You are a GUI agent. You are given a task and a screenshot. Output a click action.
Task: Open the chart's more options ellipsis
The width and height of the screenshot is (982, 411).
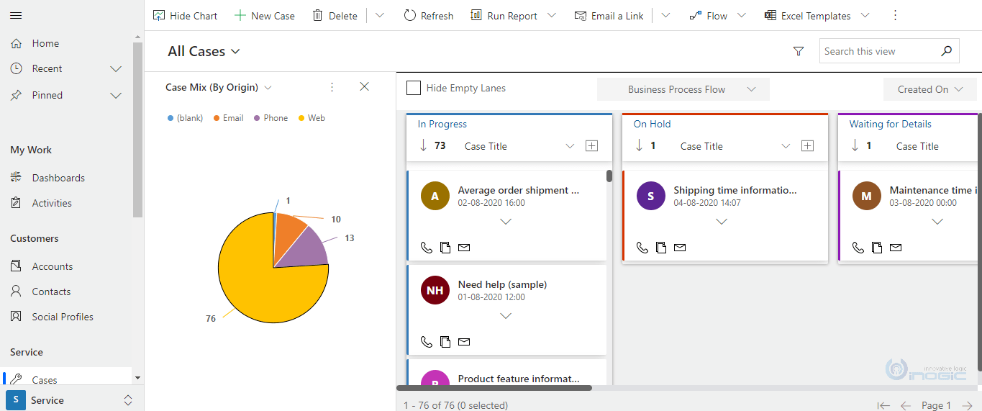(x=332, y=87)
